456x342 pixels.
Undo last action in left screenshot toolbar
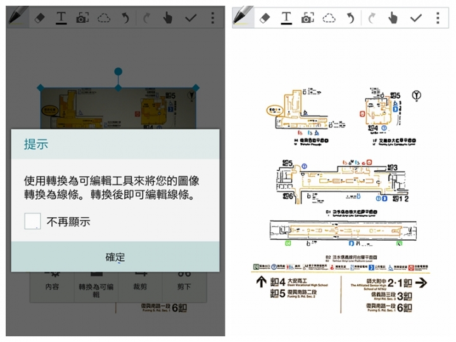[125, 18]
